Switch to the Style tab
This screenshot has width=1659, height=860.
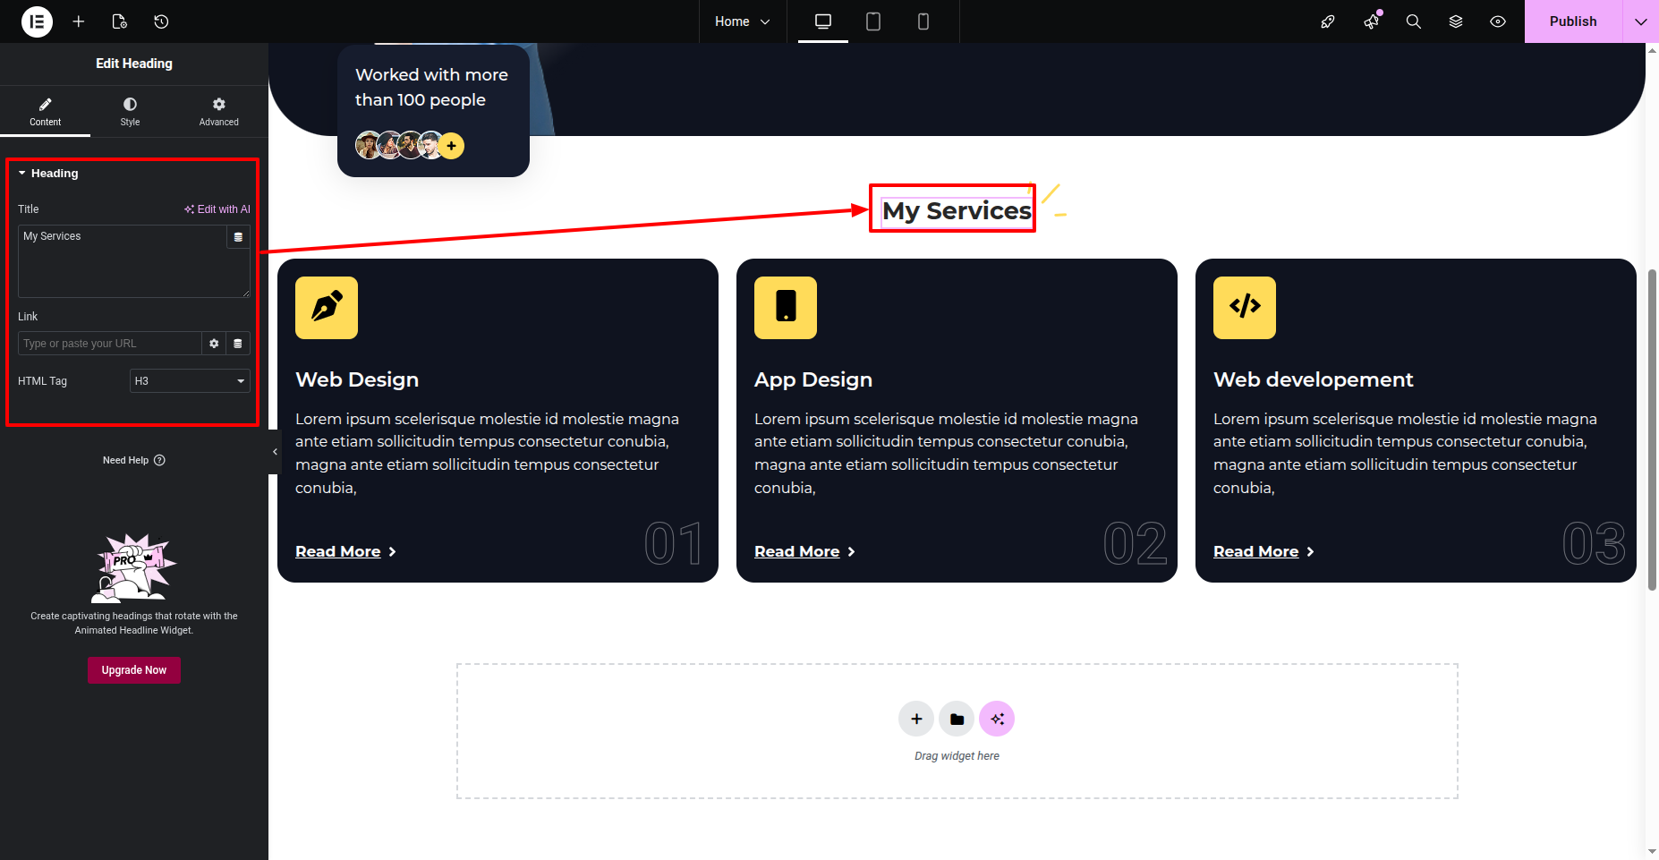pos(130,112)
